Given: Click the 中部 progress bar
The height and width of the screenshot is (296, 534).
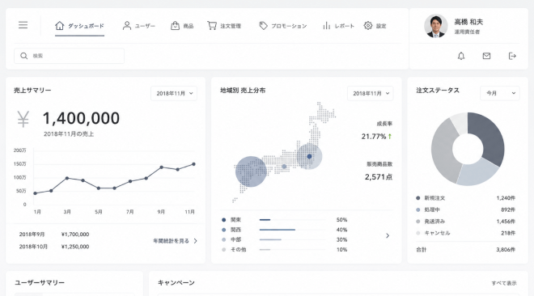Looking at the screenshot, I should point(292,239).
